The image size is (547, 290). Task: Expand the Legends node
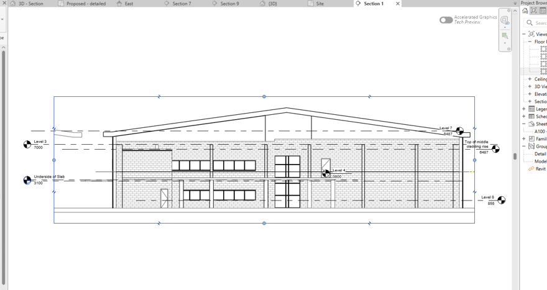pos(523,109)
